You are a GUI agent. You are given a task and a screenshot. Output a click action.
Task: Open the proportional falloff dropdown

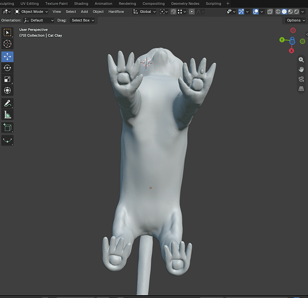tap(200, 12)
